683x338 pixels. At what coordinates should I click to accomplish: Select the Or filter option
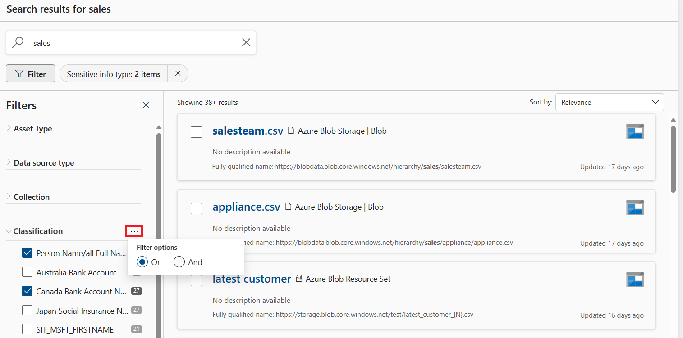tap(142, 262)
